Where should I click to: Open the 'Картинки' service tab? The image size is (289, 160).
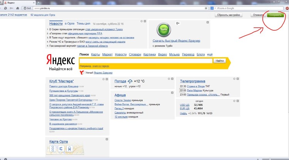(150, 54)
